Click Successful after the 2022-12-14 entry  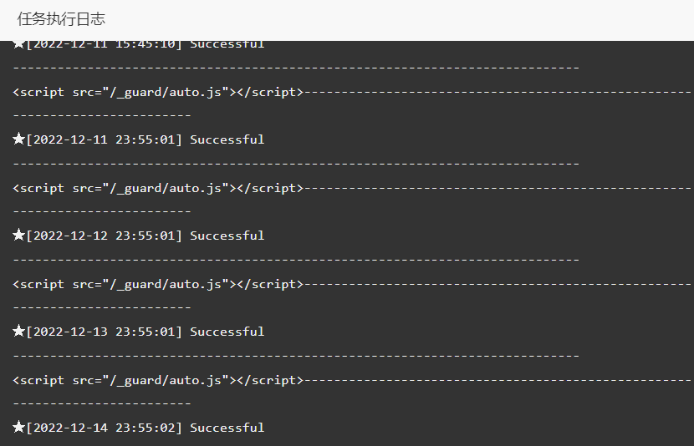point(227,428)
